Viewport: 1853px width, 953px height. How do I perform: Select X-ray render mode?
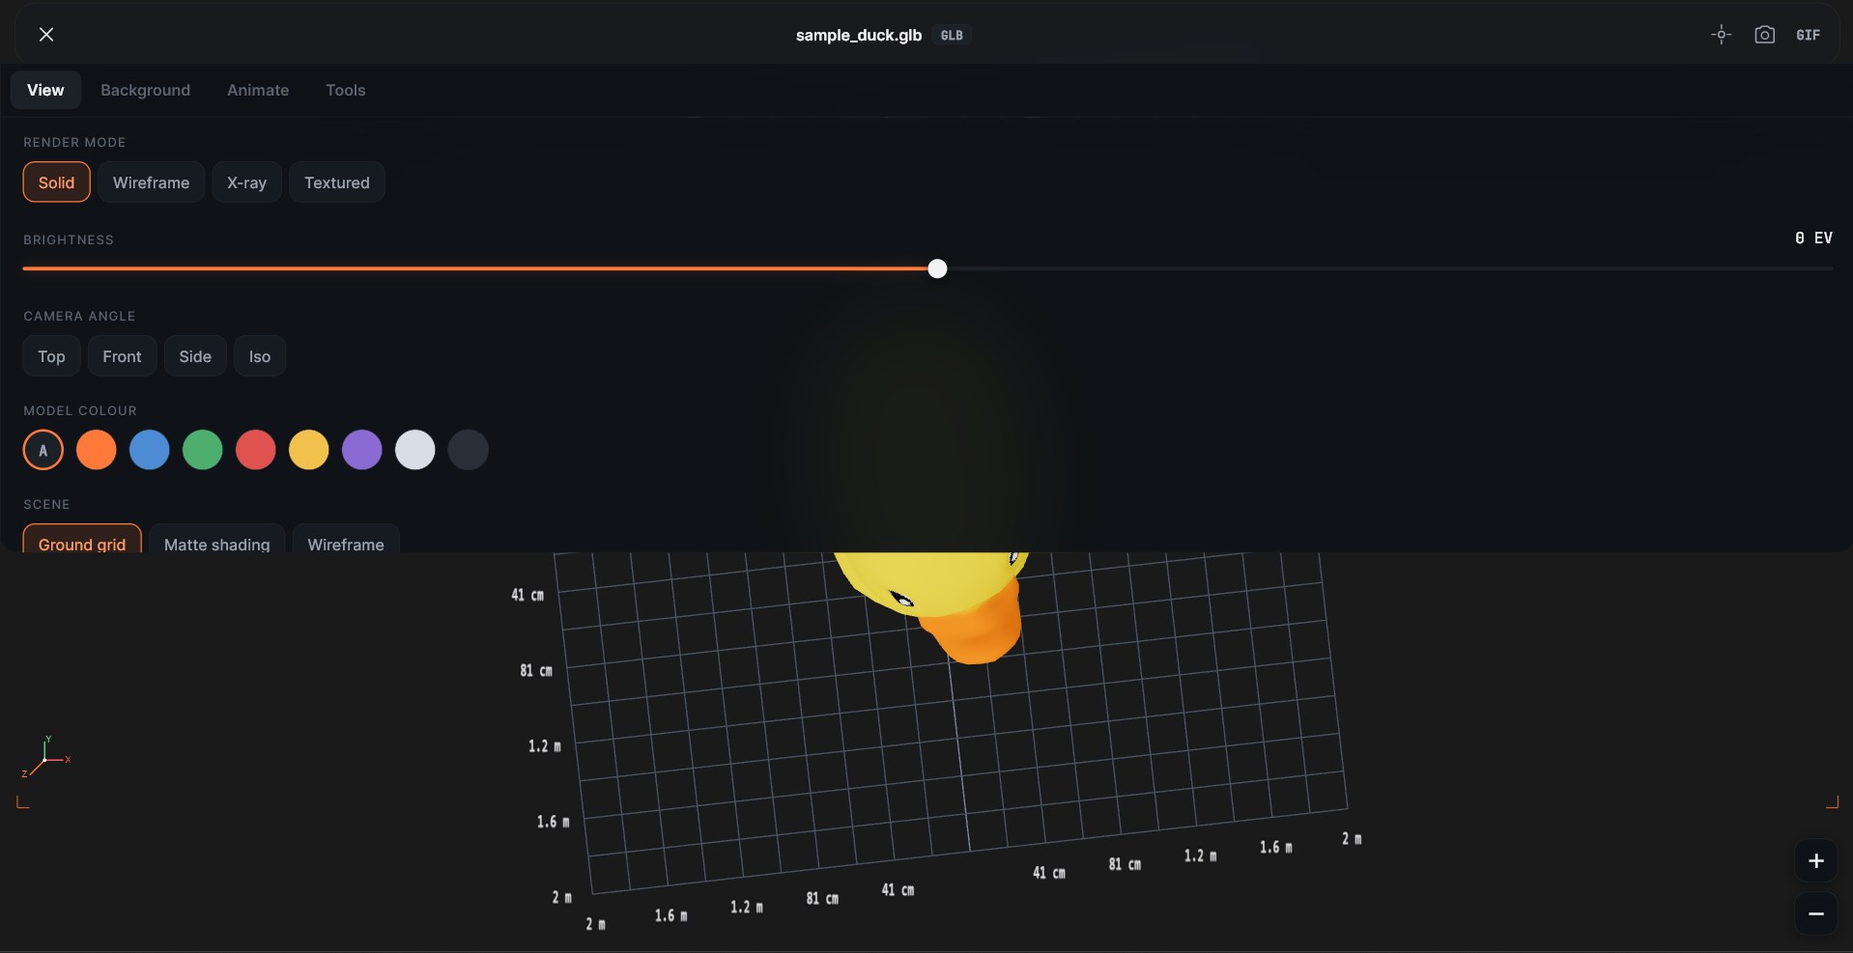pyautogui.click(x=246, y=182)
